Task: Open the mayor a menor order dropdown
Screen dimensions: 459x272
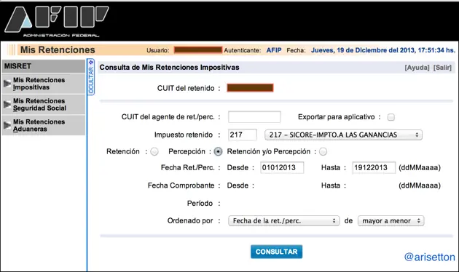Action: tap(391, 221)
